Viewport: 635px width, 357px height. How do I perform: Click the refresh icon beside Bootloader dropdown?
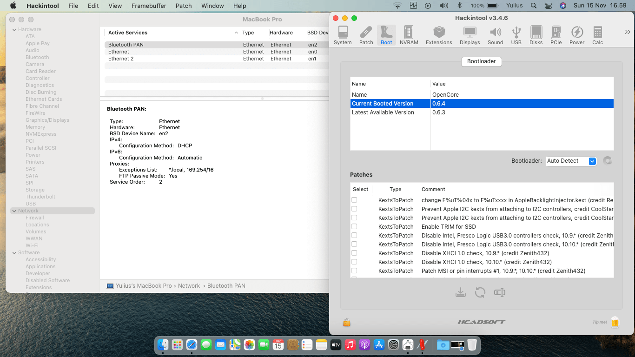[x=607, y=161]
